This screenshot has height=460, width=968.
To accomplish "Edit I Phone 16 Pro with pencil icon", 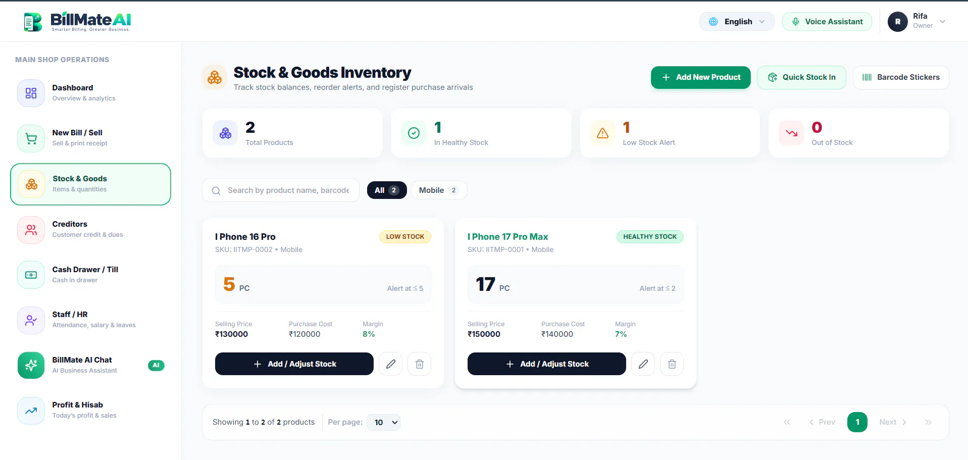I will [390, 364].
